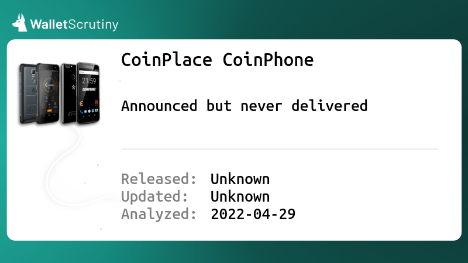Click the Released label

click(159, 179)
